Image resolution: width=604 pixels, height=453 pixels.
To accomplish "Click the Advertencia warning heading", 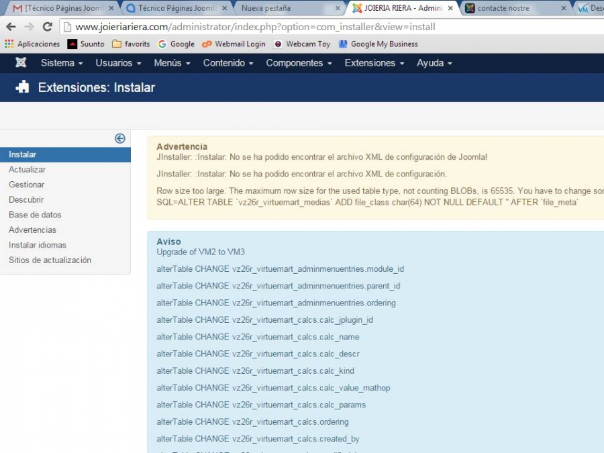I will coord(182,146).
